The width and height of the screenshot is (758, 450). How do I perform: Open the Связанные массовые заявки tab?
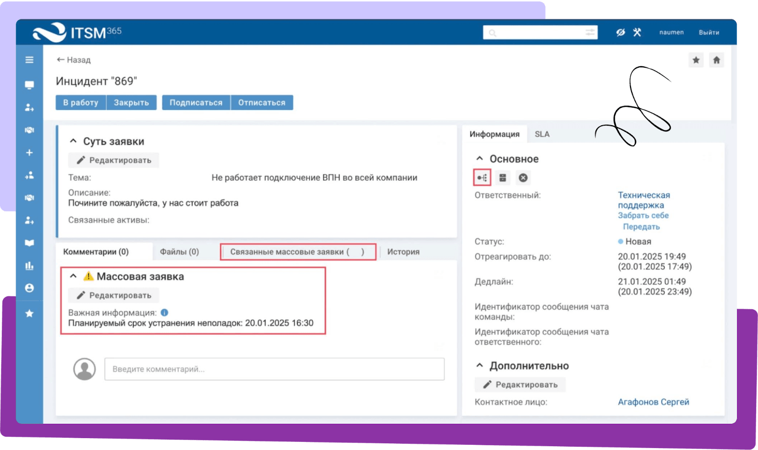click(x=298, y=252)
